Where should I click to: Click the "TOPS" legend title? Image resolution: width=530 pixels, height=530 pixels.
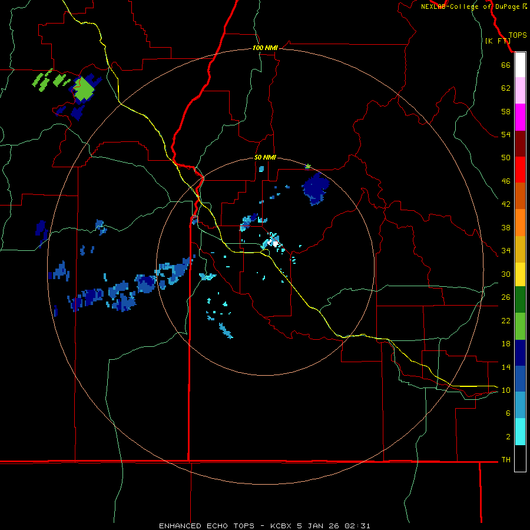[x=518, y=35]
